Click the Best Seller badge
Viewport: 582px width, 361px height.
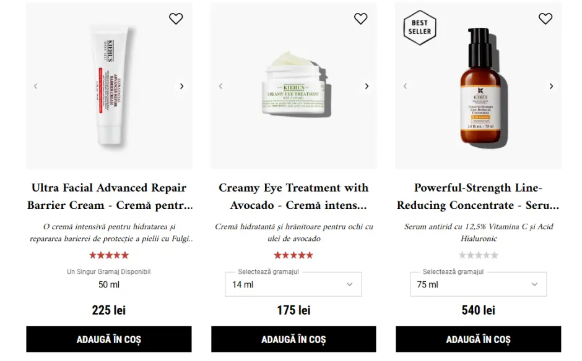tap(420, 28)
